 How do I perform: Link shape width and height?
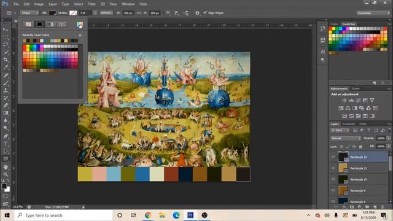(139, 13)
